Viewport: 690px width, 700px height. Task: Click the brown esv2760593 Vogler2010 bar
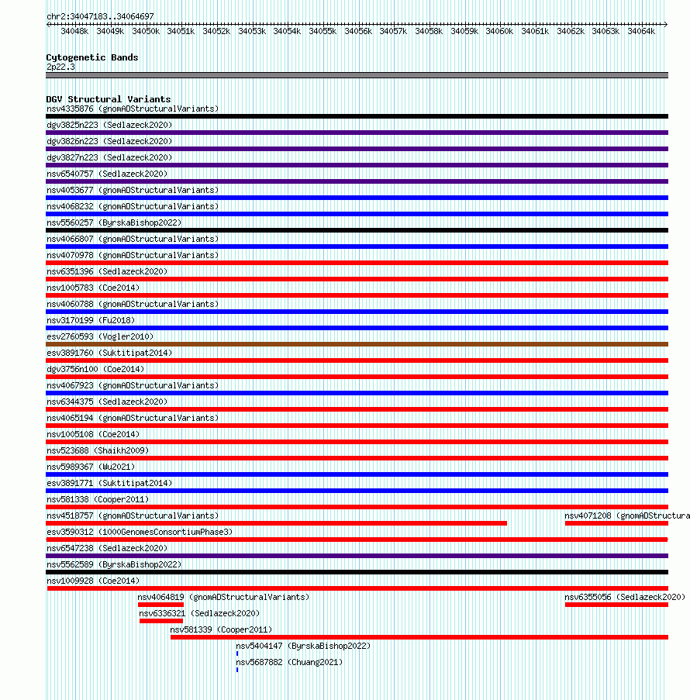(x=357, y=344)
